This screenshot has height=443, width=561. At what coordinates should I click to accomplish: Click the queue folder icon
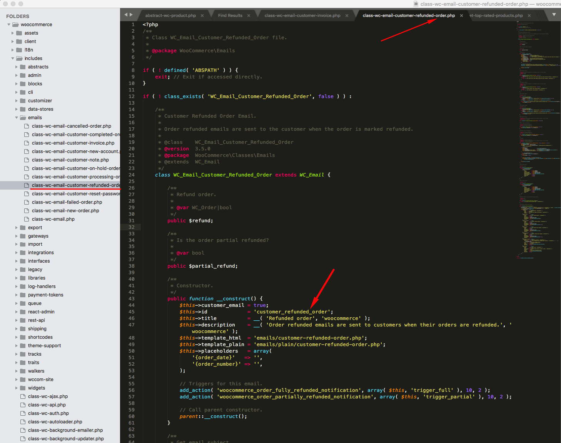(x=23, y=303)
